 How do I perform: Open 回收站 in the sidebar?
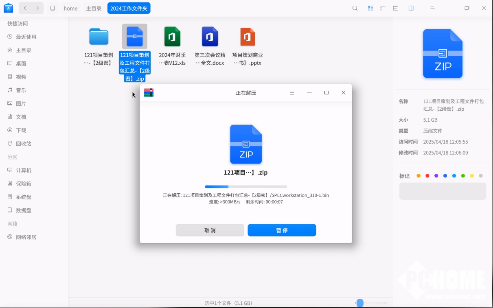click(x=24, y=144)
